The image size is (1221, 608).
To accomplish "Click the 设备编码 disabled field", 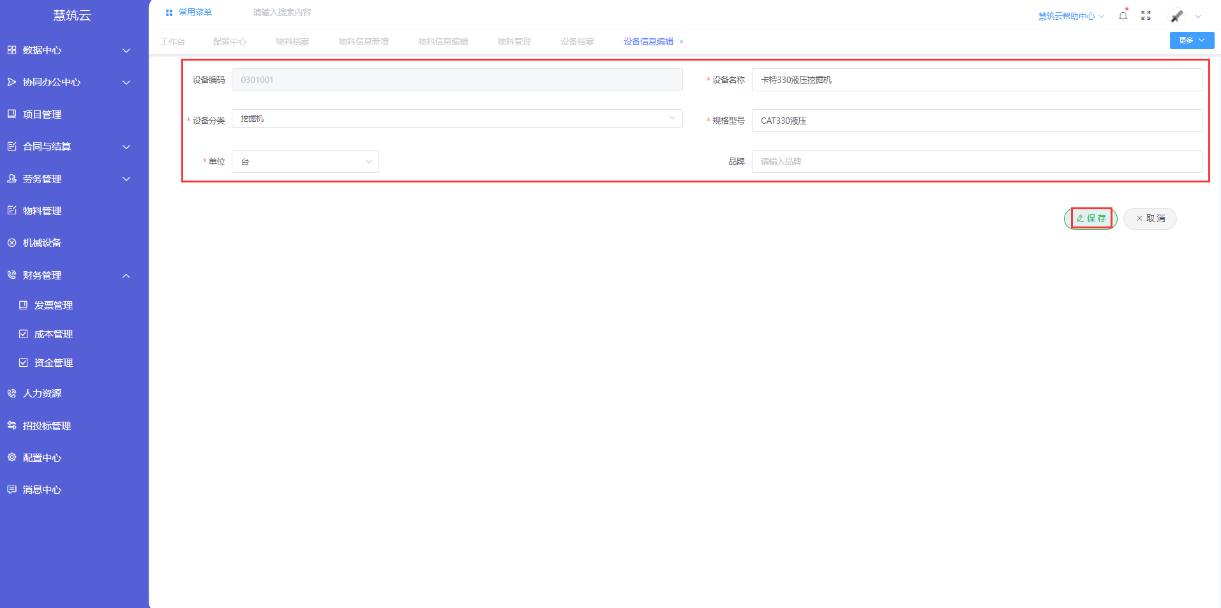I will (x=457, y=80).
